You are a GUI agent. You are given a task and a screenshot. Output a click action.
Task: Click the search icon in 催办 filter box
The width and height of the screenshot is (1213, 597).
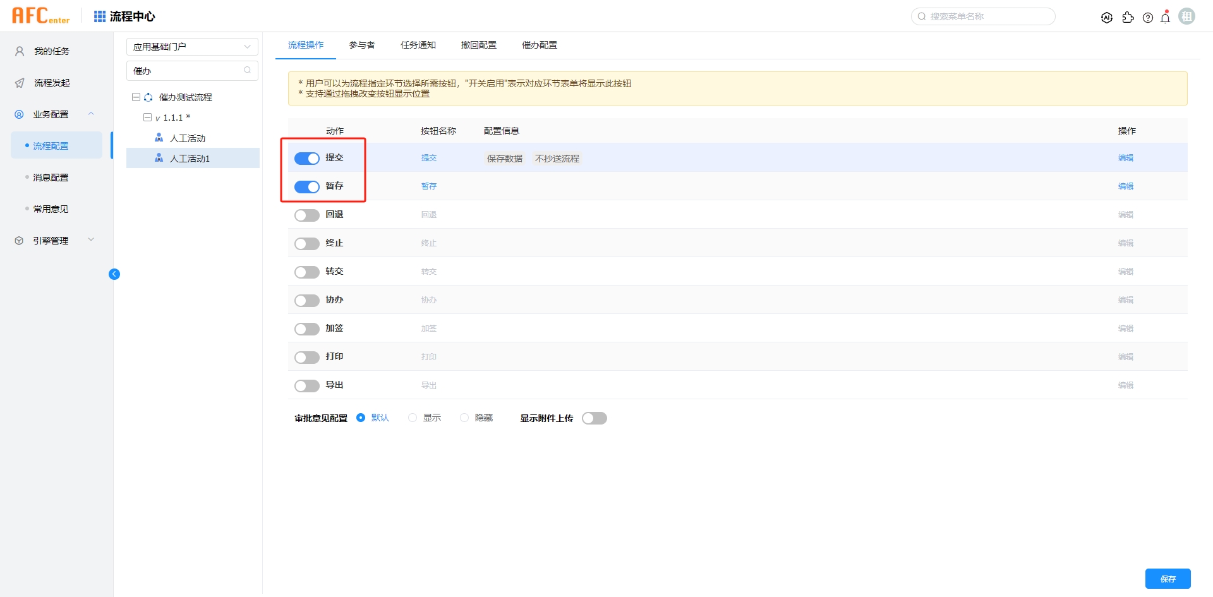(248, 70)
